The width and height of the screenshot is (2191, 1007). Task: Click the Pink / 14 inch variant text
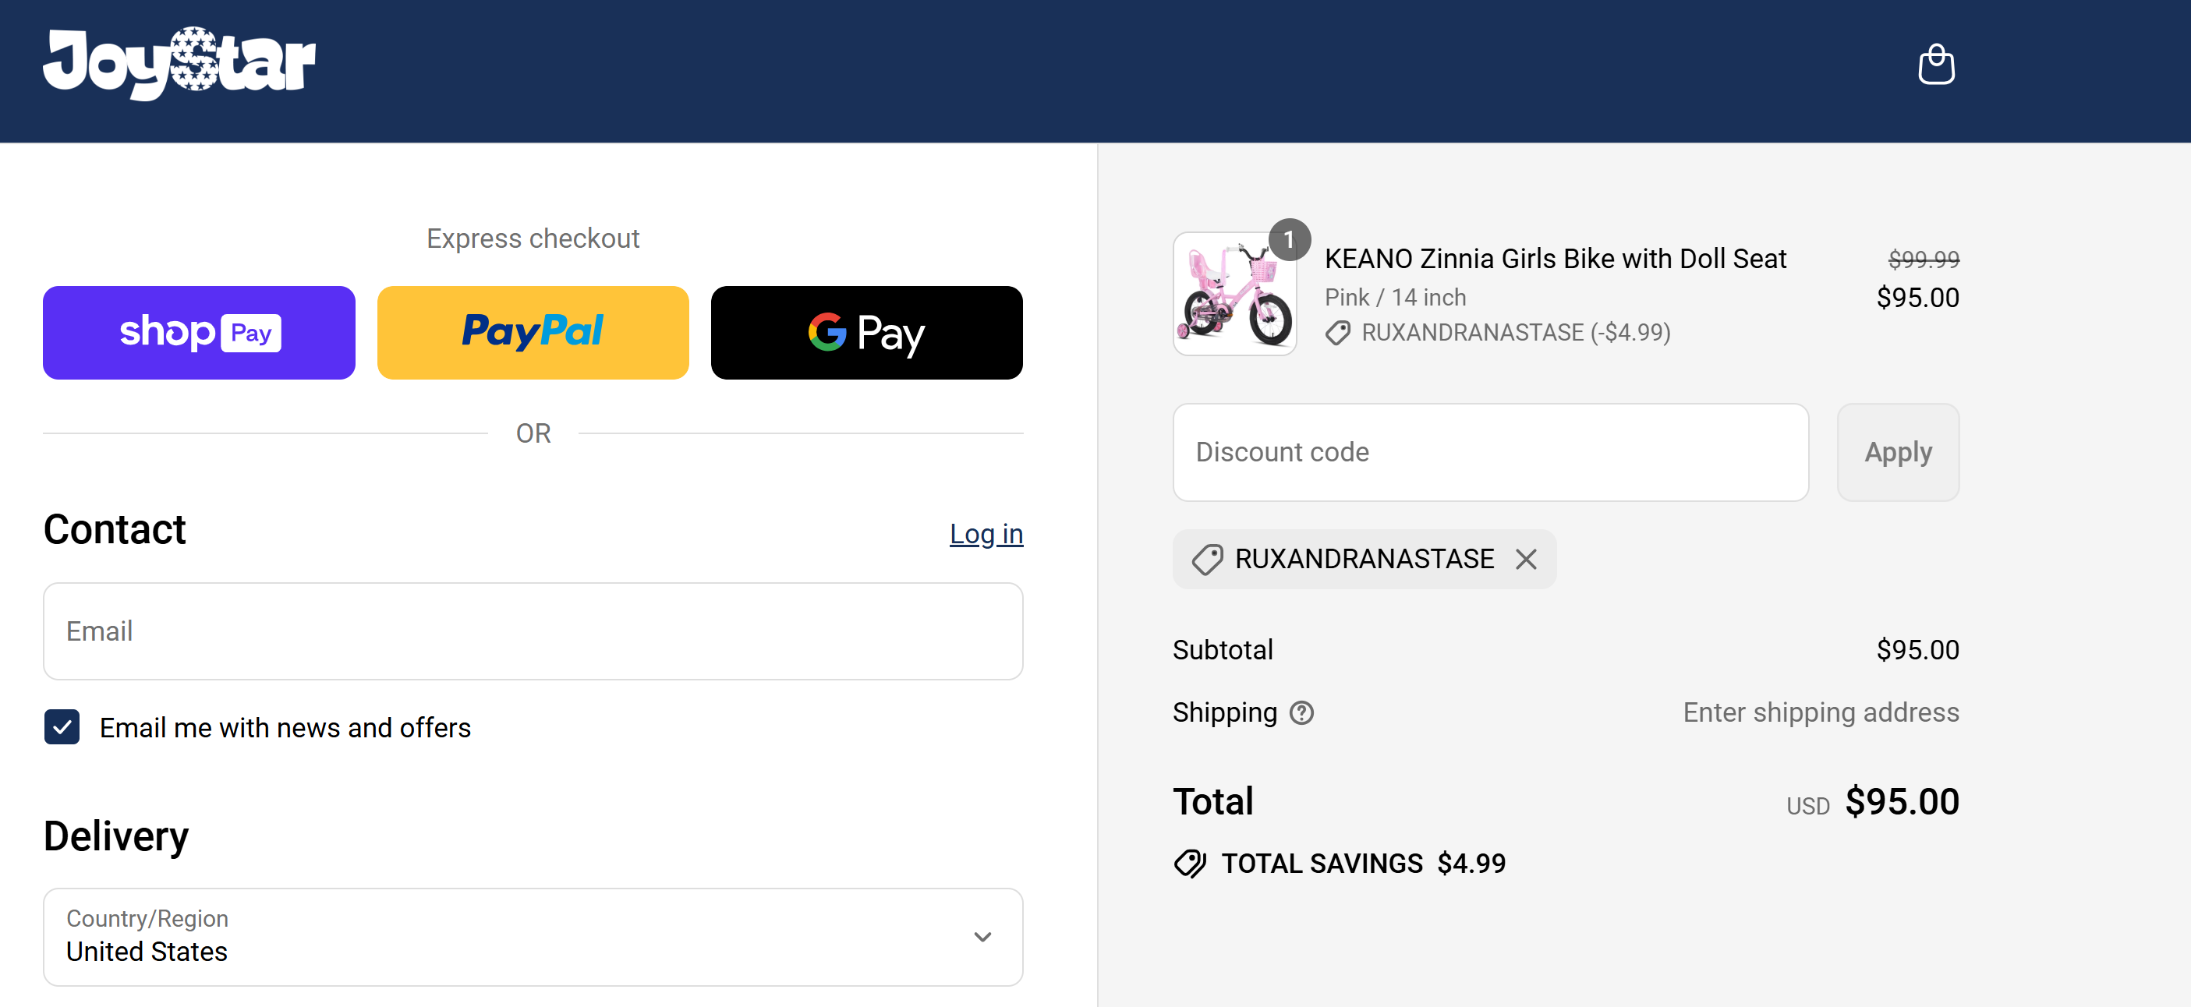[1395, 298]
